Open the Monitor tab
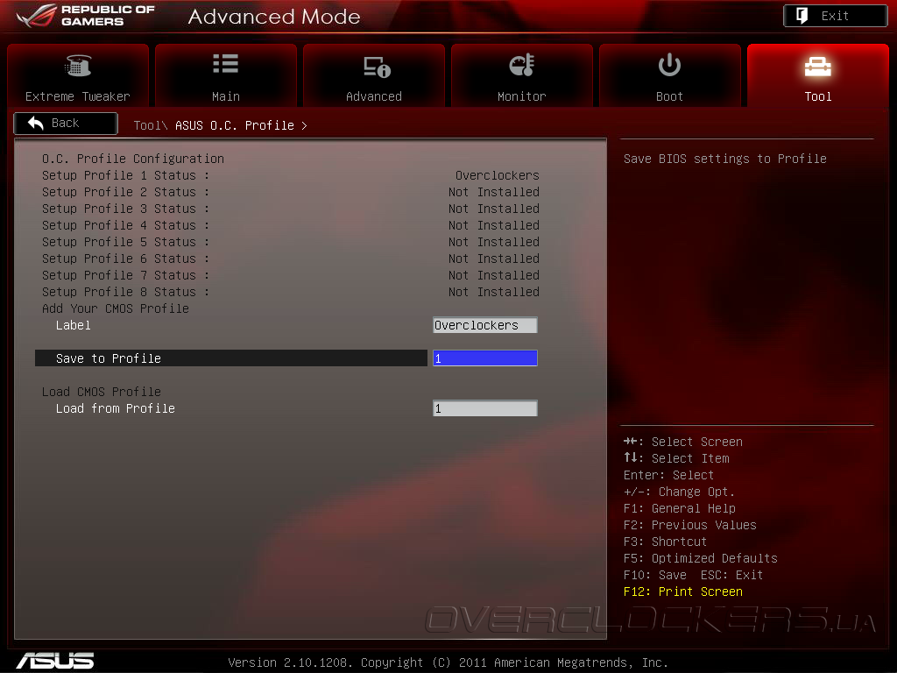Screen dimensions: 897x673 (x=522, y=75)
